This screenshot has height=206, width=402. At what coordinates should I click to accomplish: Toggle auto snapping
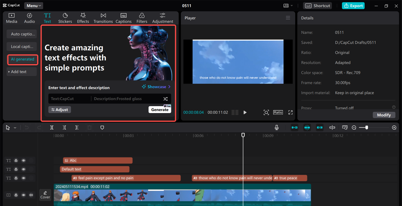tap(307, 127)
